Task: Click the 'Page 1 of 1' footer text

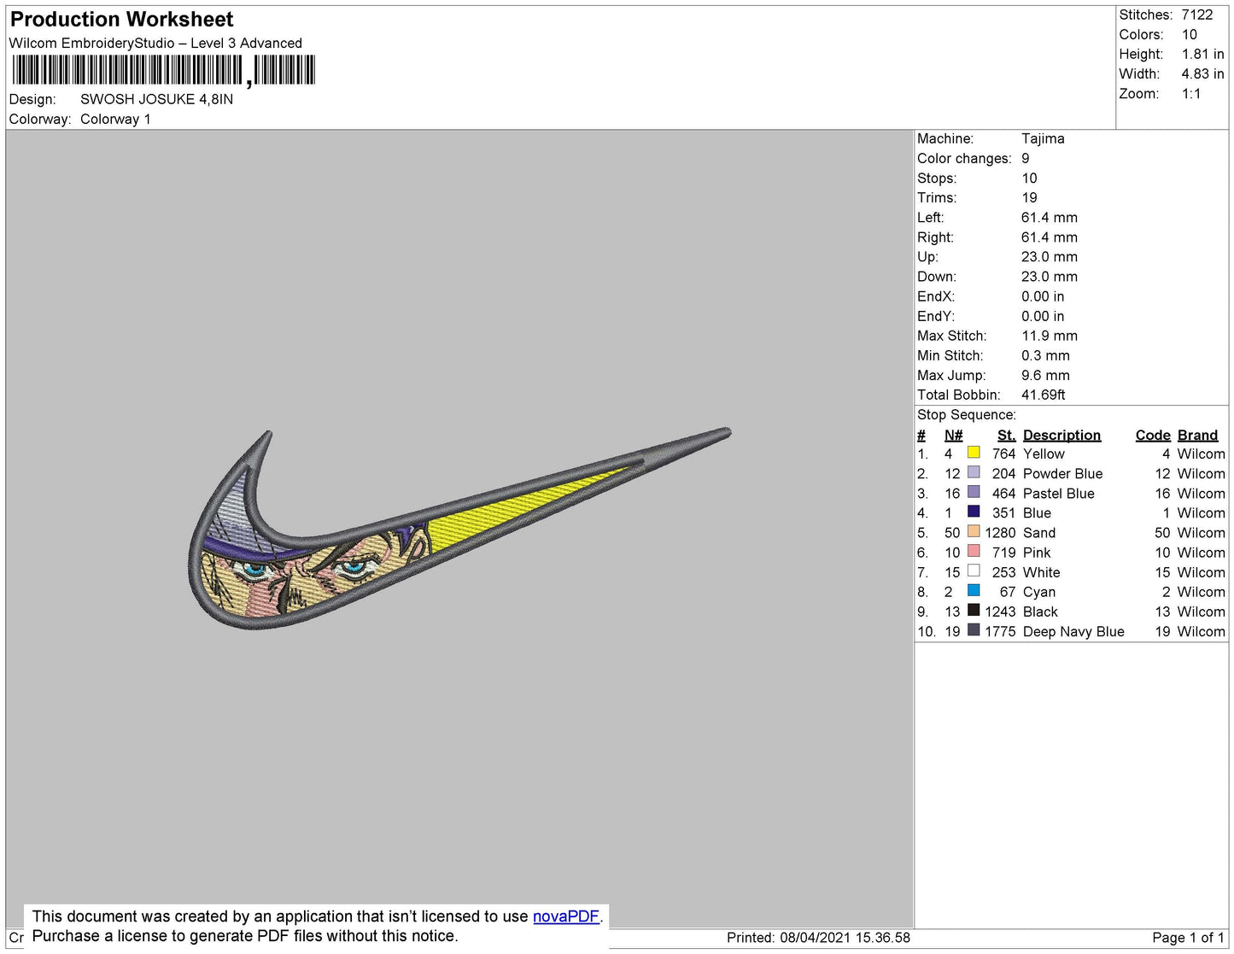Action: click(x=1188, y=937)
